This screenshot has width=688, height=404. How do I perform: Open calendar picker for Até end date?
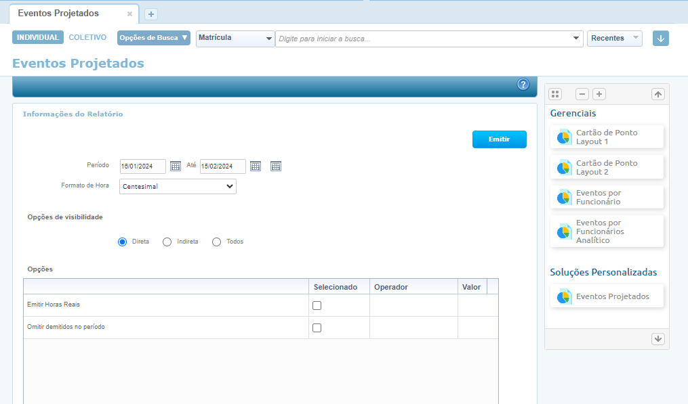(256, 166)
